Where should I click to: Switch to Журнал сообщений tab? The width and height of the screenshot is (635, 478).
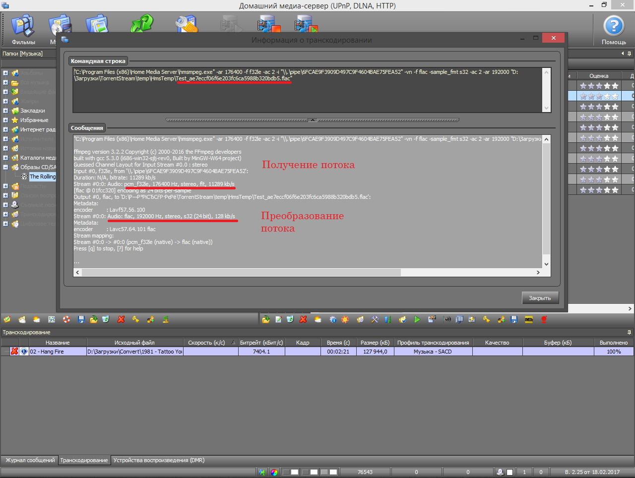[30, 460]
